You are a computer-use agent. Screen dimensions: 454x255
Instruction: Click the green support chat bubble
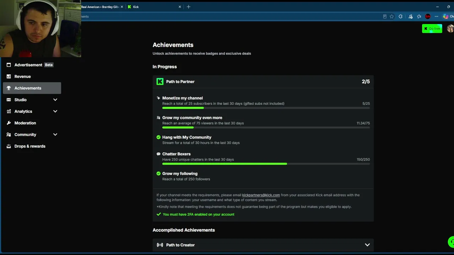click(451, 242)
